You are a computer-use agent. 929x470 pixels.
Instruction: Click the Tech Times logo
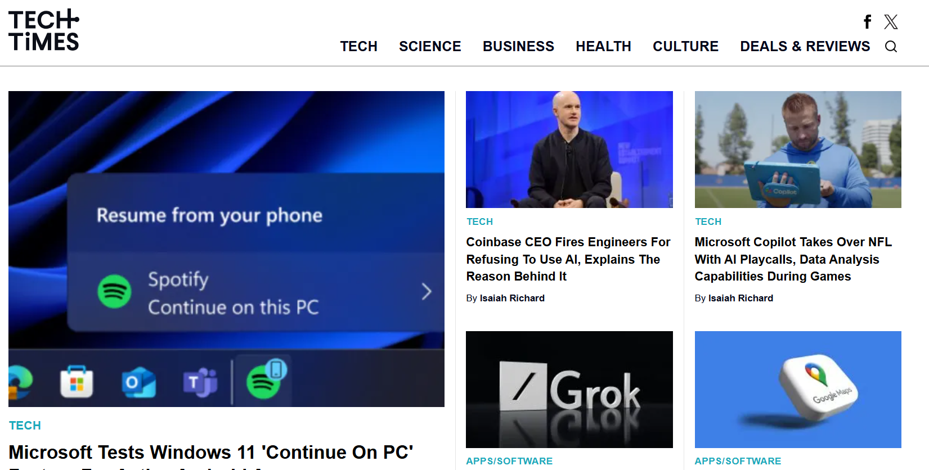[x=44, y=30]
